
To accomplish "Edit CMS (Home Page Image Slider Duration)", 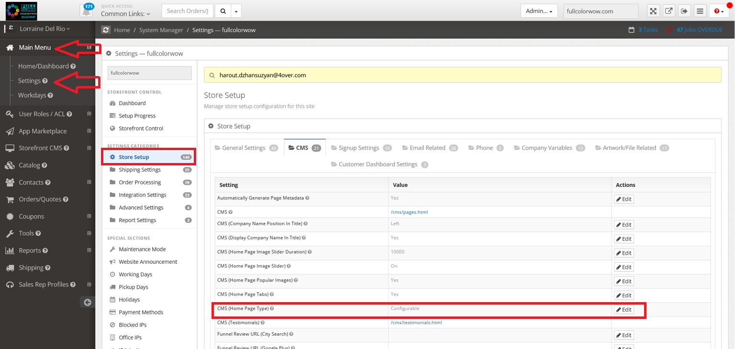I will pos(624,253).
